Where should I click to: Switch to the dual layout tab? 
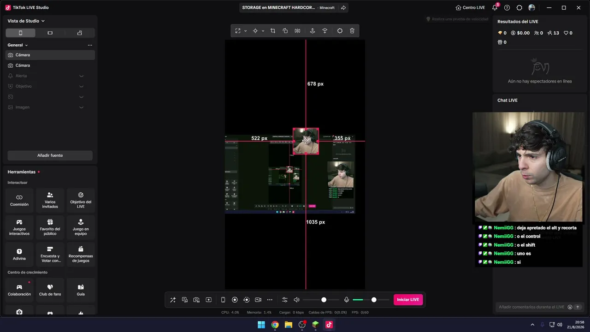click(x=79, y=33)
